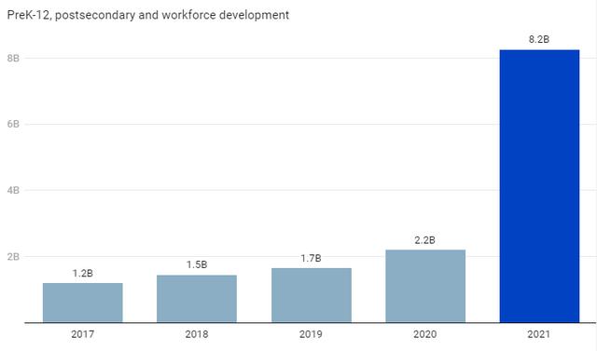The height and width of the screenshot is (351, 597).
Task: Click the 2B y-axis label
Action: [13, 257]
